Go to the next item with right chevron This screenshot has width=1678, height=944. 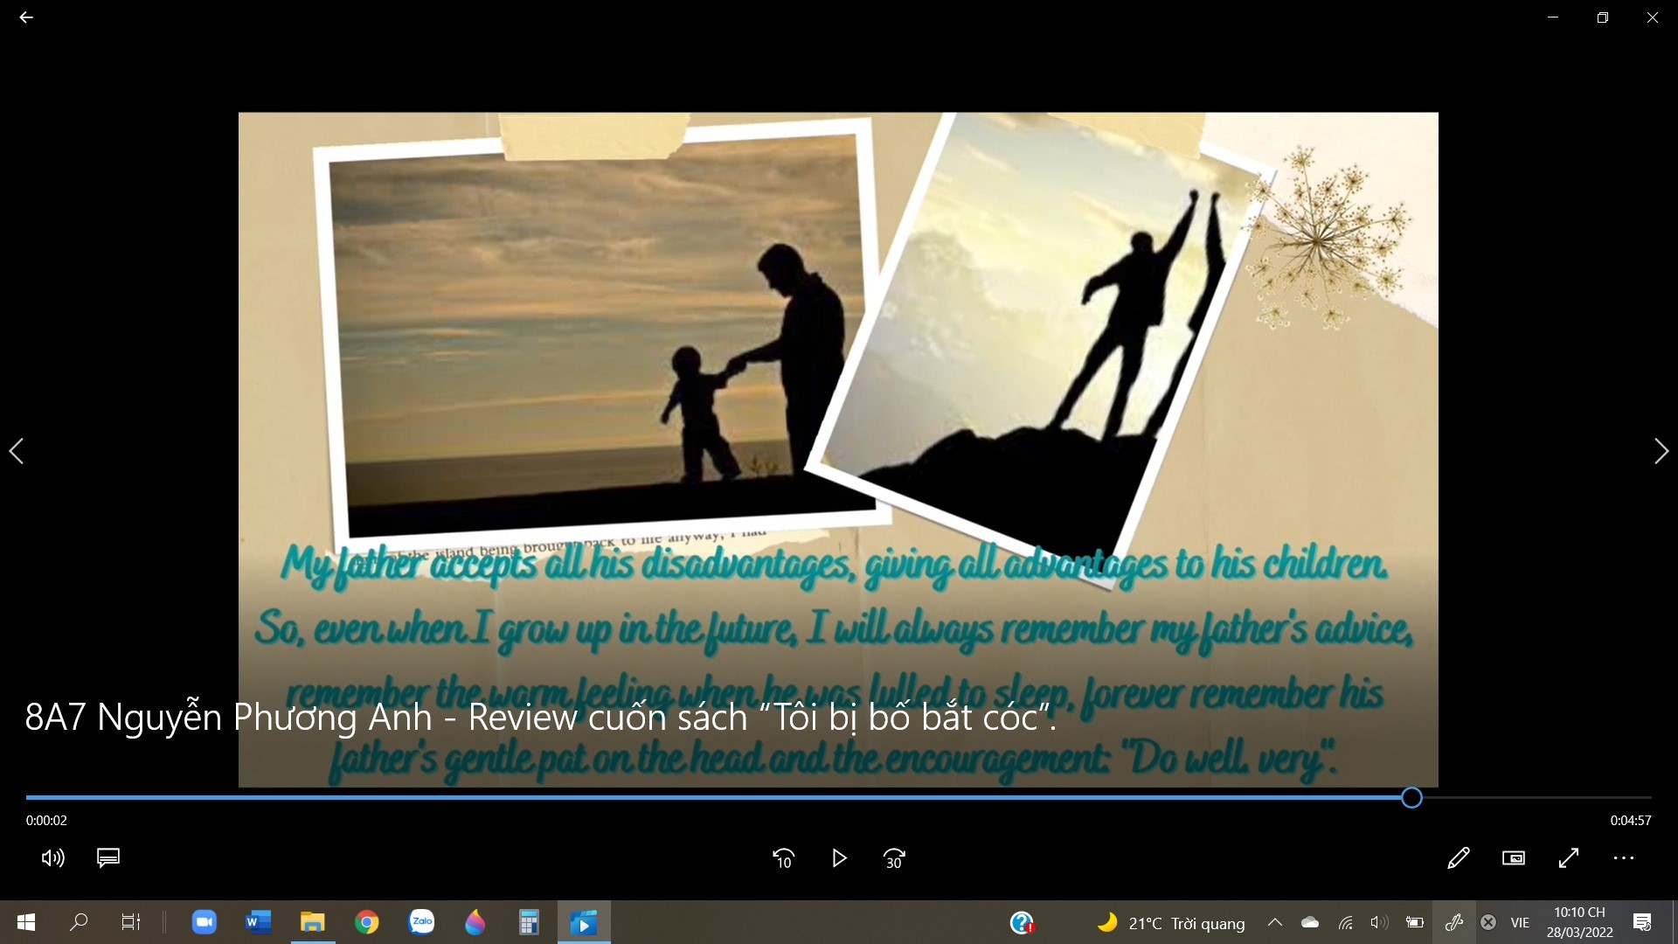pos(1661,451)
